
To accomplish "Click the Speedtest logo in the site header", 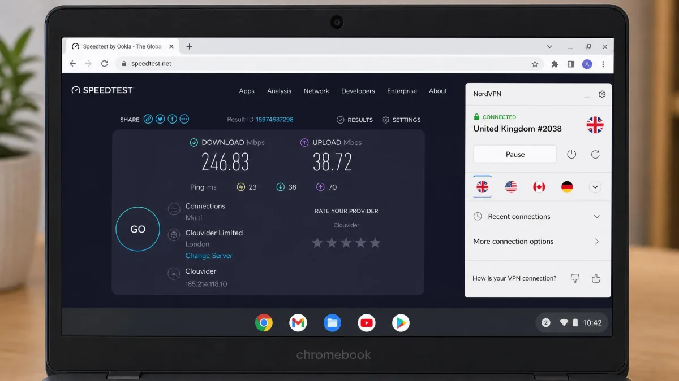I will click(x=102, y=90).
